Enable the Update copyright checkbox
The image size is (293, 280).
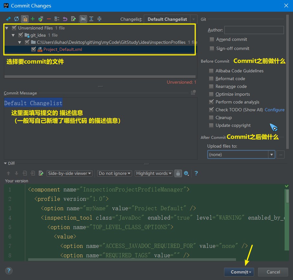click(211, 125)
